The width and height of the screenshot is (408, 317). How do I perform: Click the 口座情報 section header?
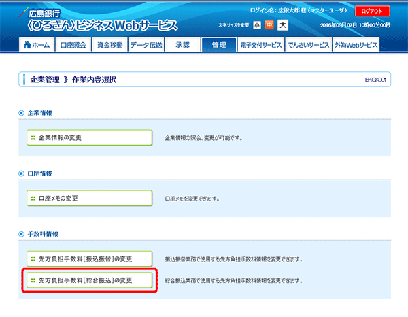click(39, 173)
